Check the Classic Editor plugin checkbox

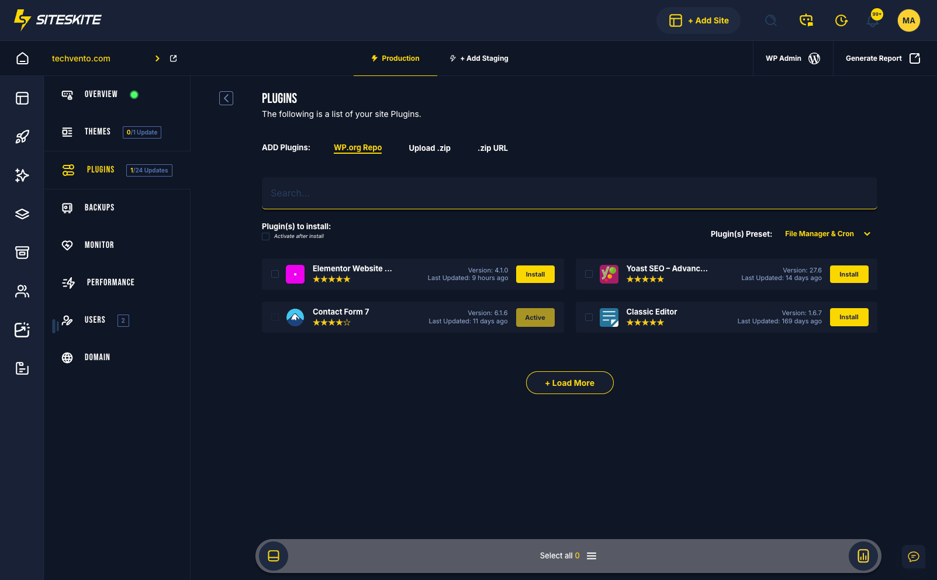589,317
